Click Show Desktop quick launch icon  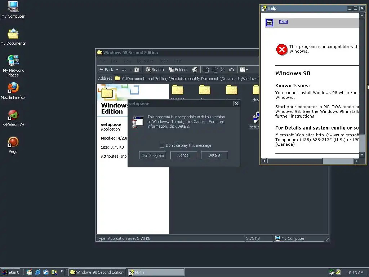point(29,272)
